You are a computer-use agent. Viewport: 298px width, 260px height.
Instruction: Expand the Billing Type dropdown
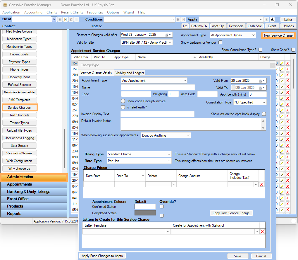coord(169,154)
